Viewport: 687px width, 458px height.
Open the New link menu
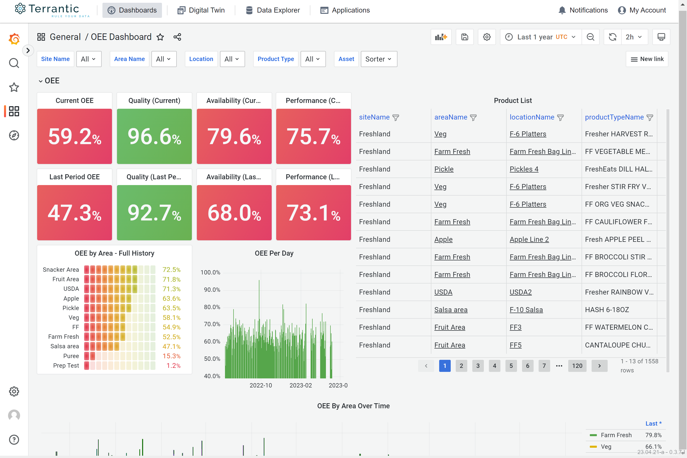[647, 59]
